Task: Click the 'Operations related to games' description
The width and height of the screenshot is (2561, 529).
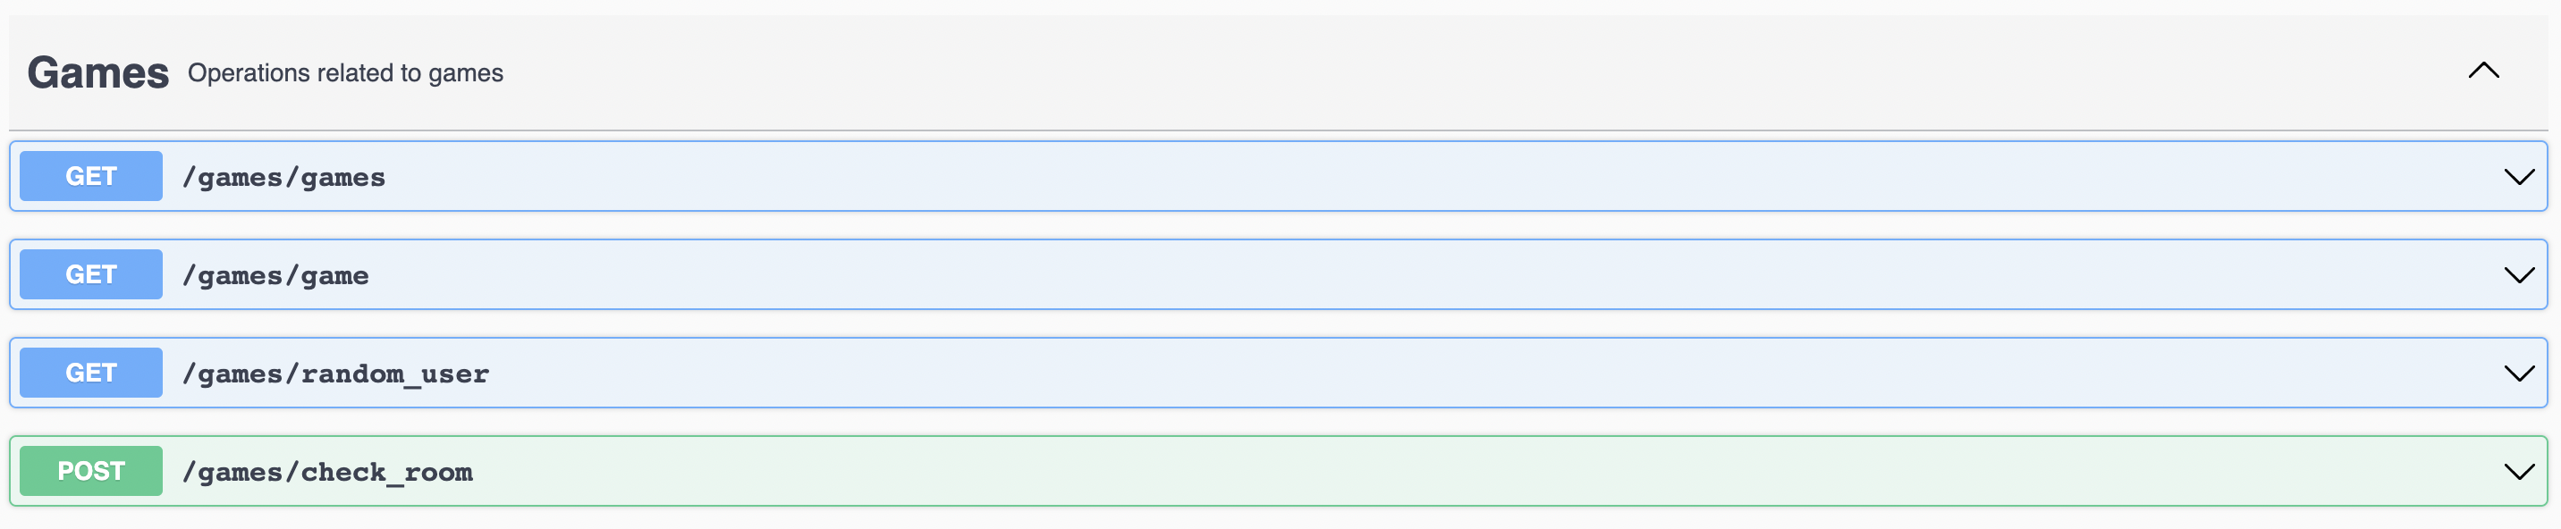Action: click(x=345, y=72)
